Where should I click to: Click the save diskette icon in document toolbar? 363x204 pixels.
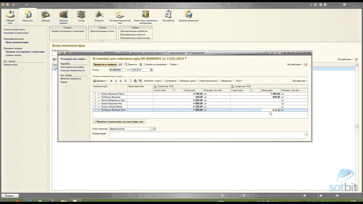point(120,65)
